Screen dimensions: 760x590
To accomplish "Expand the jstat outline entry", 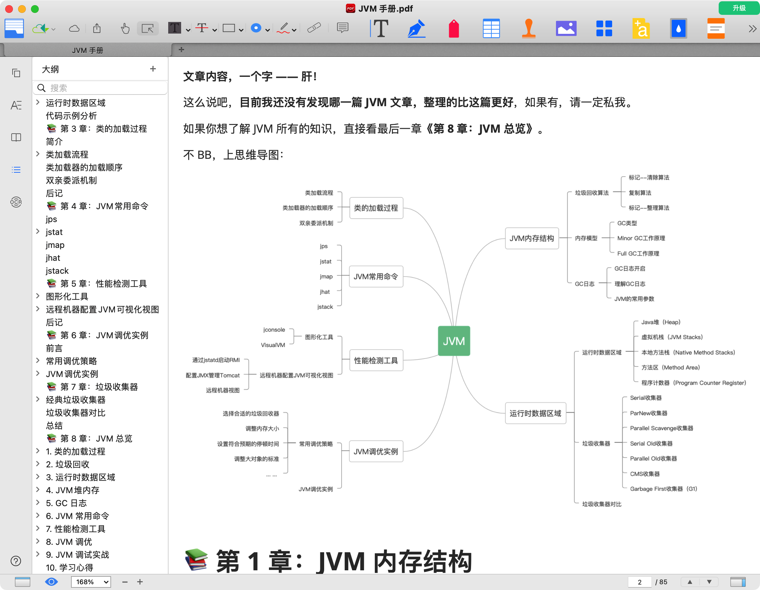I will [x=37, y=232].
